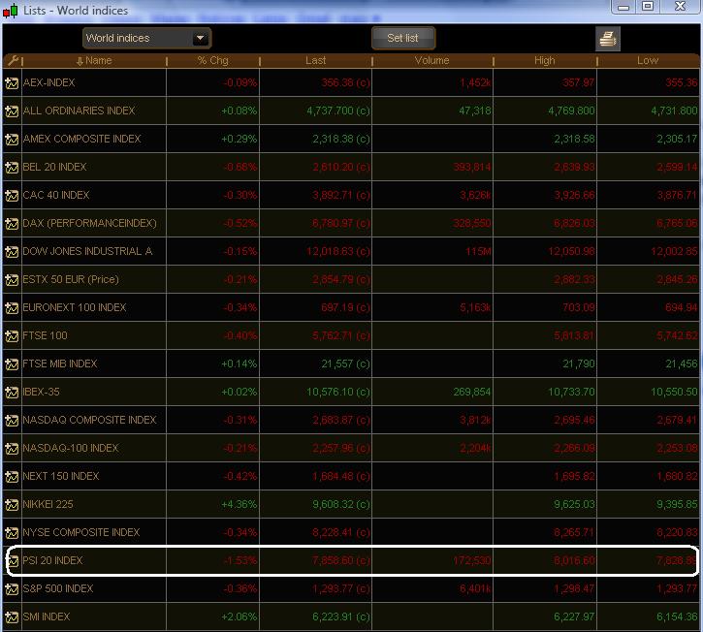Select CAC 40 INDEX name
703x632 pixels.
coord(56,196)
